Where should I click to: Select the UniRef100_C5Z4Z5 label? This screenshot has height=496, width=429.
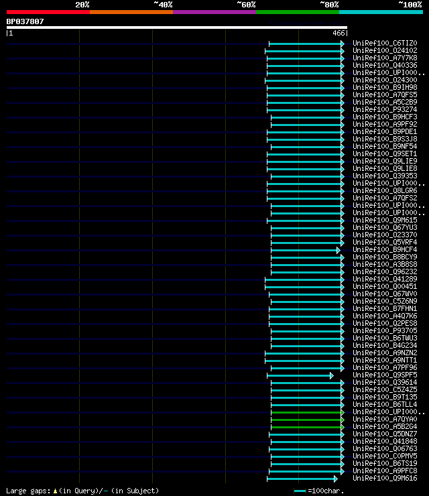tap(385, 389)
